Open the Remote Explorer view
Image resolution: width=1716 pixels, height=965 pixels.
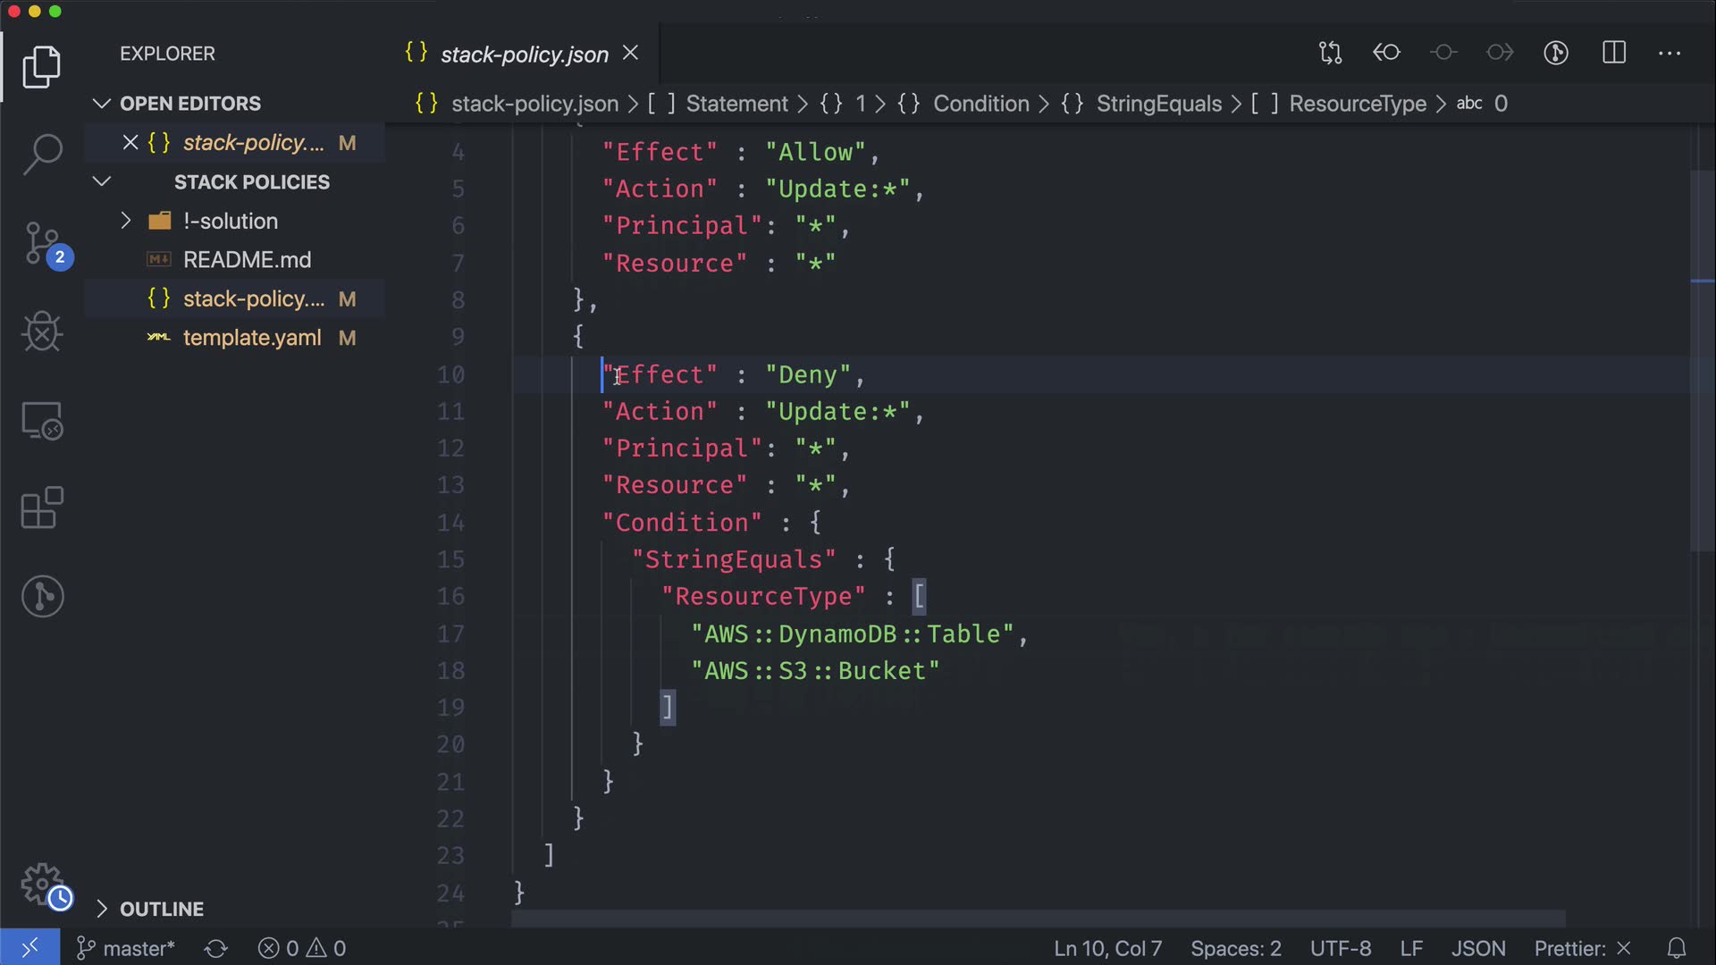pos(42,420)
